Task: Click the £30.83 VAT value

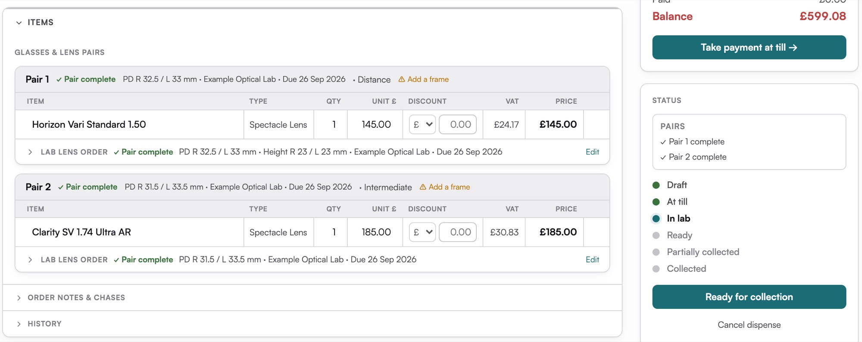Action: (504, 232)
